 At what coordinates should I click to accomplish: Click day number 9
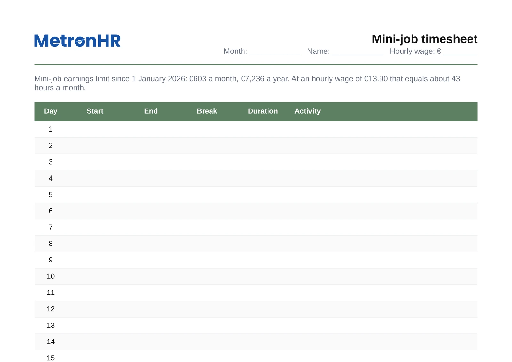[x=51, y=260]
